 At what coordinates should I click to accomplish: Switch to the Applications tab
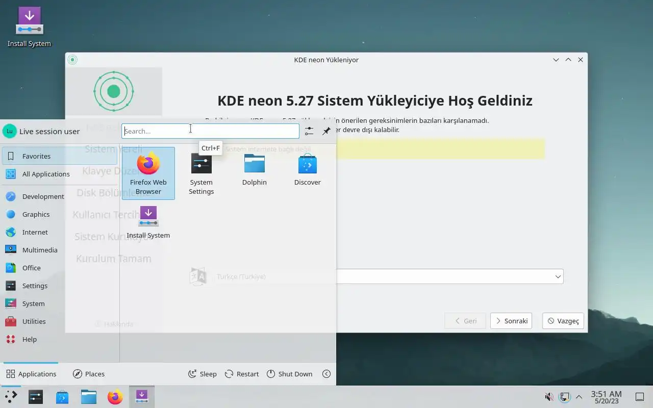click(31, 374)
